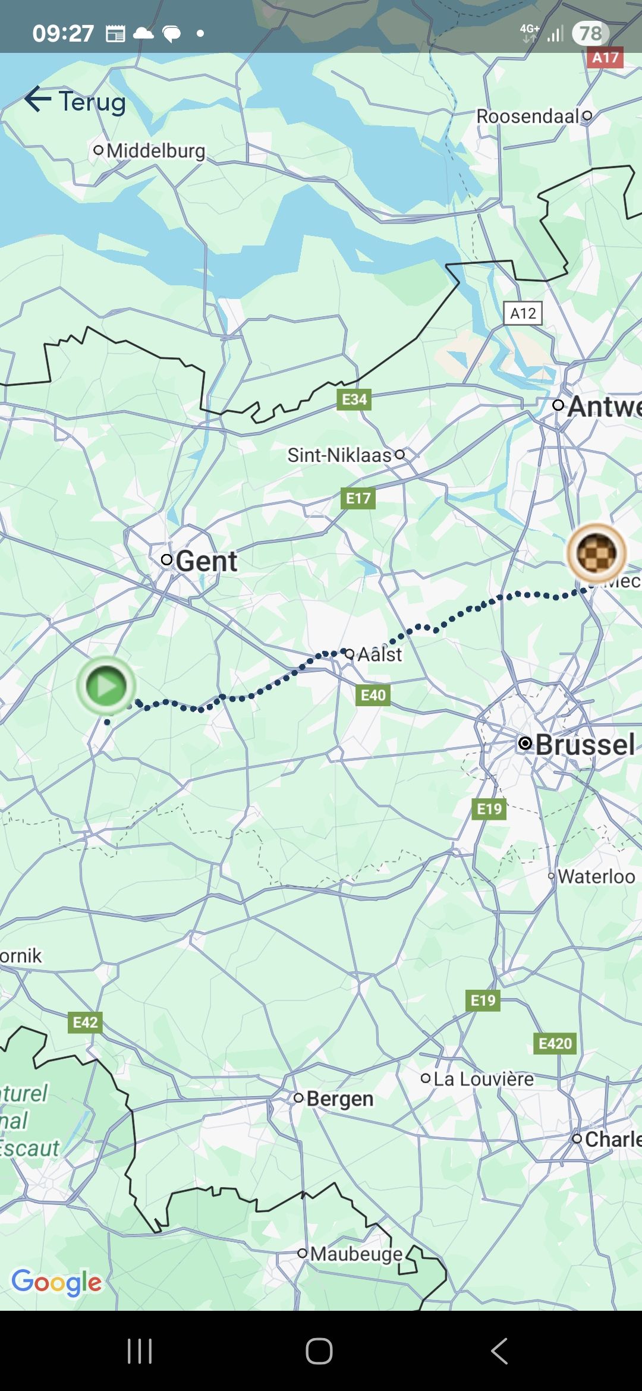Select the Gent city label
This screenshot has height=1391, width=642.
pos(206,561)
